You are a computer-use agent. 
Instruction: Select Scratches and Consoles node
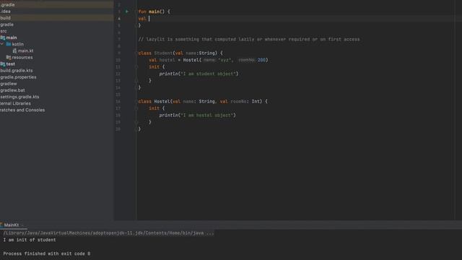22,110
